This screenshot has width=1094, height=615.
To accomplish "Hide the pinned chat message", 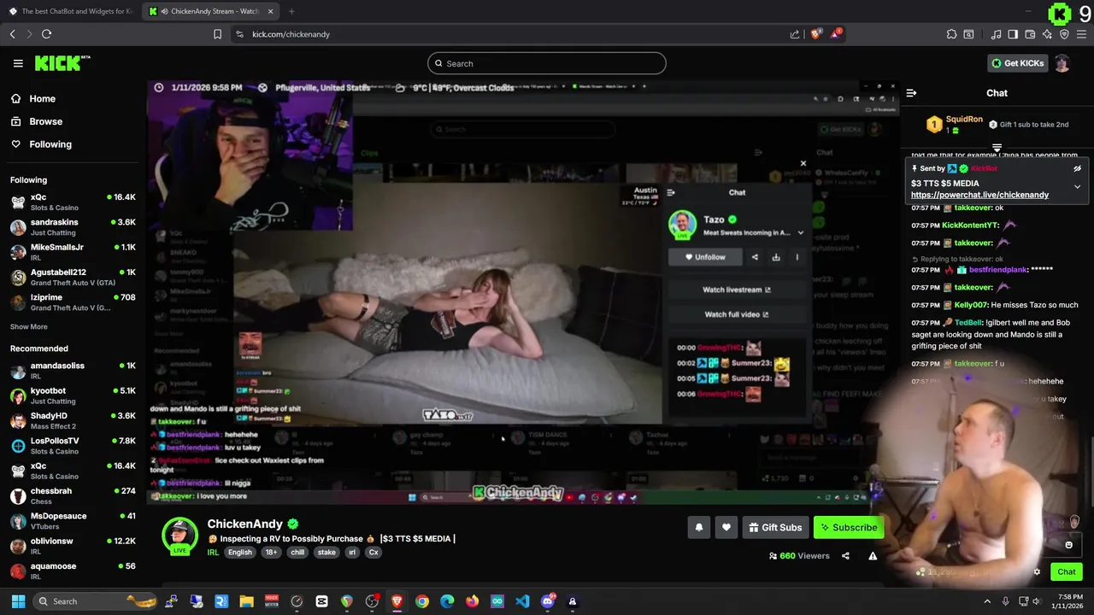I will (x=1077, y=169).
